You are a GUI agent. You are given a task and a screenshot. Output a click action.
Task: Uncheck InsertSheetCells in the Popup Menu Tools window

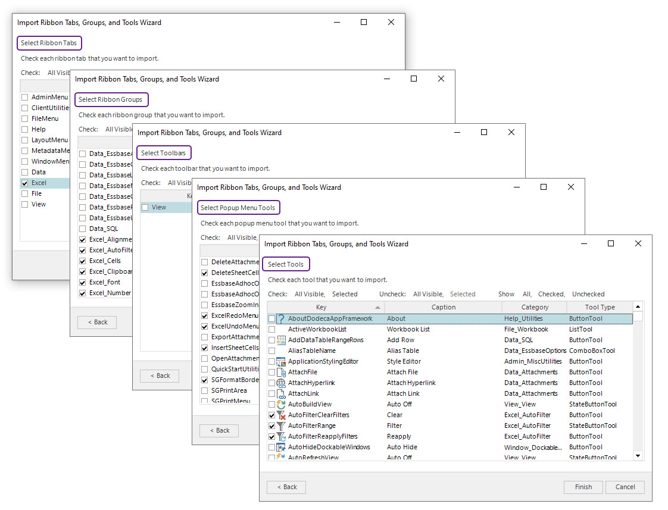point(204,348)
